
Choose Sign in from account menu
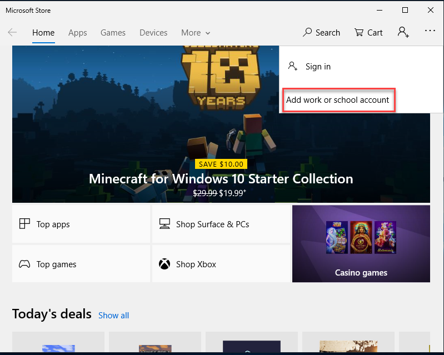(x=361, y=67)
